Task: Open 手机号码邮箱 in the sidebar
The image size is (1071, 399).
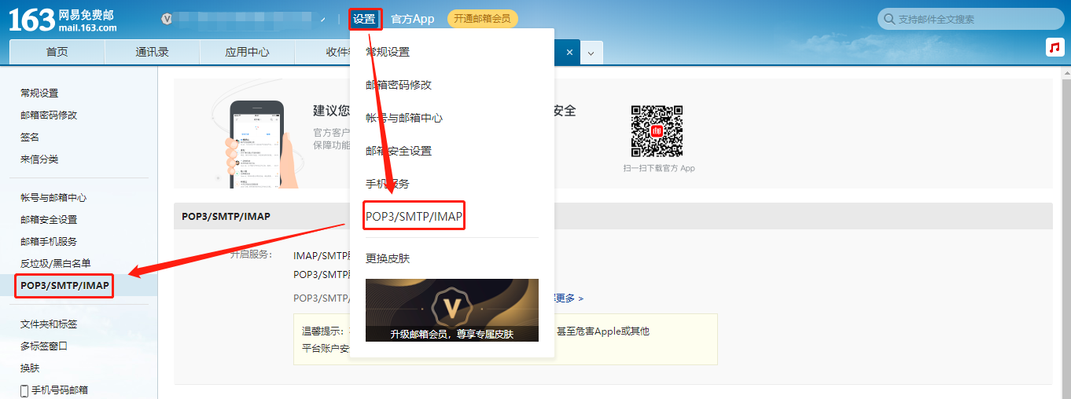Action: [60, 390]
